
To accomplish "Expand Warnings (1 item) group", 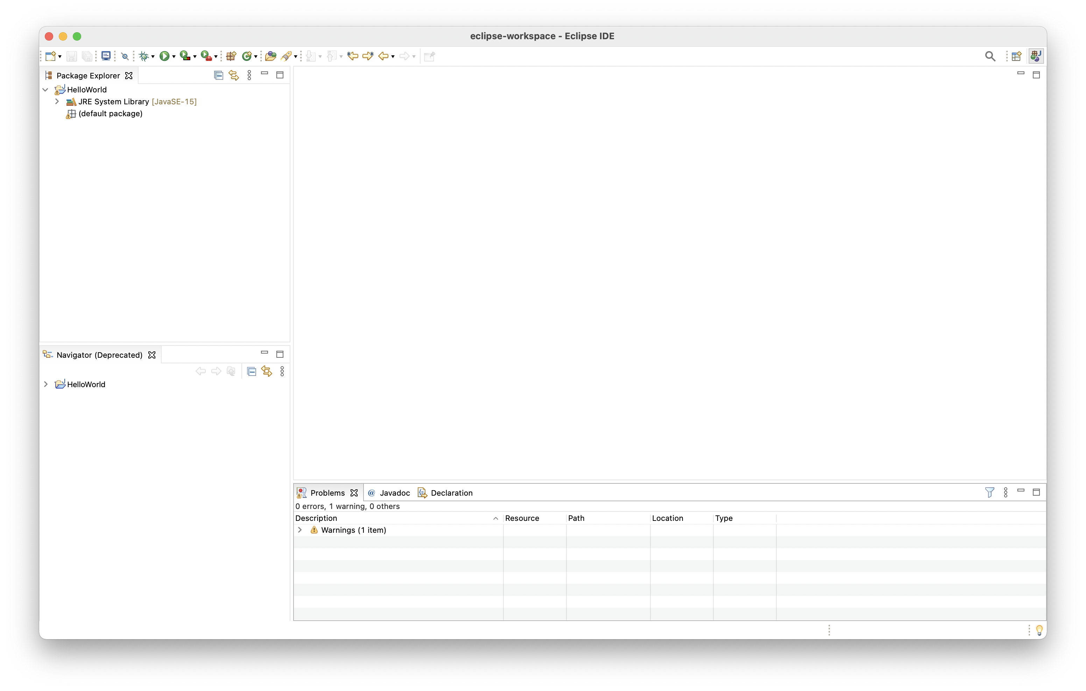I will pyautogui.click(x=300, y=530).
